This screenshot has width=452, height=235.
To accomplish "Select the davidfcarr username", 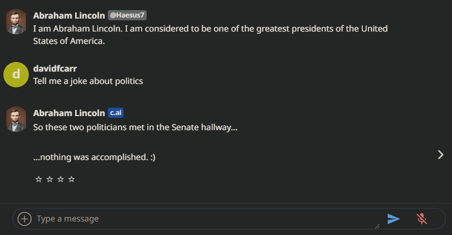I will pyautogui.click(x=55, y=69).
